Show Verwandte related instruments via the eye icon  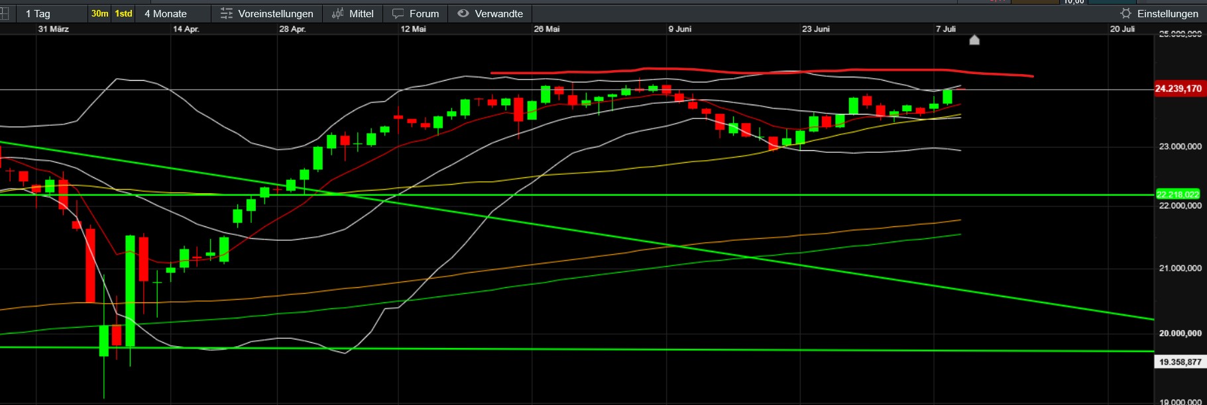click(x=490, y=13)
